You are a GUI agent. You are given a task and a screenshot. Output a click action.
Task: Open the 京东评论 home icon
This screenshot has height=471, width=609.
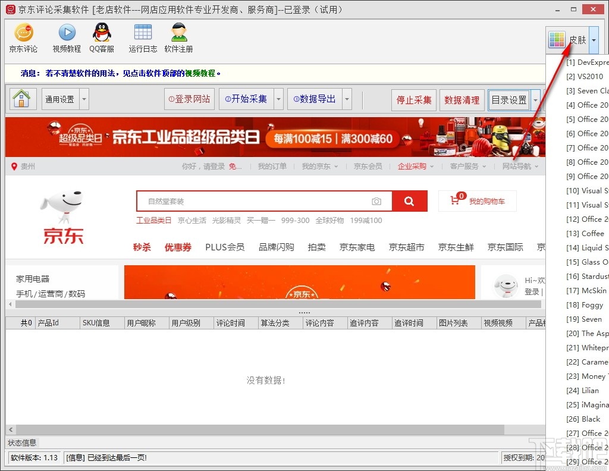(x=23, y=37)
